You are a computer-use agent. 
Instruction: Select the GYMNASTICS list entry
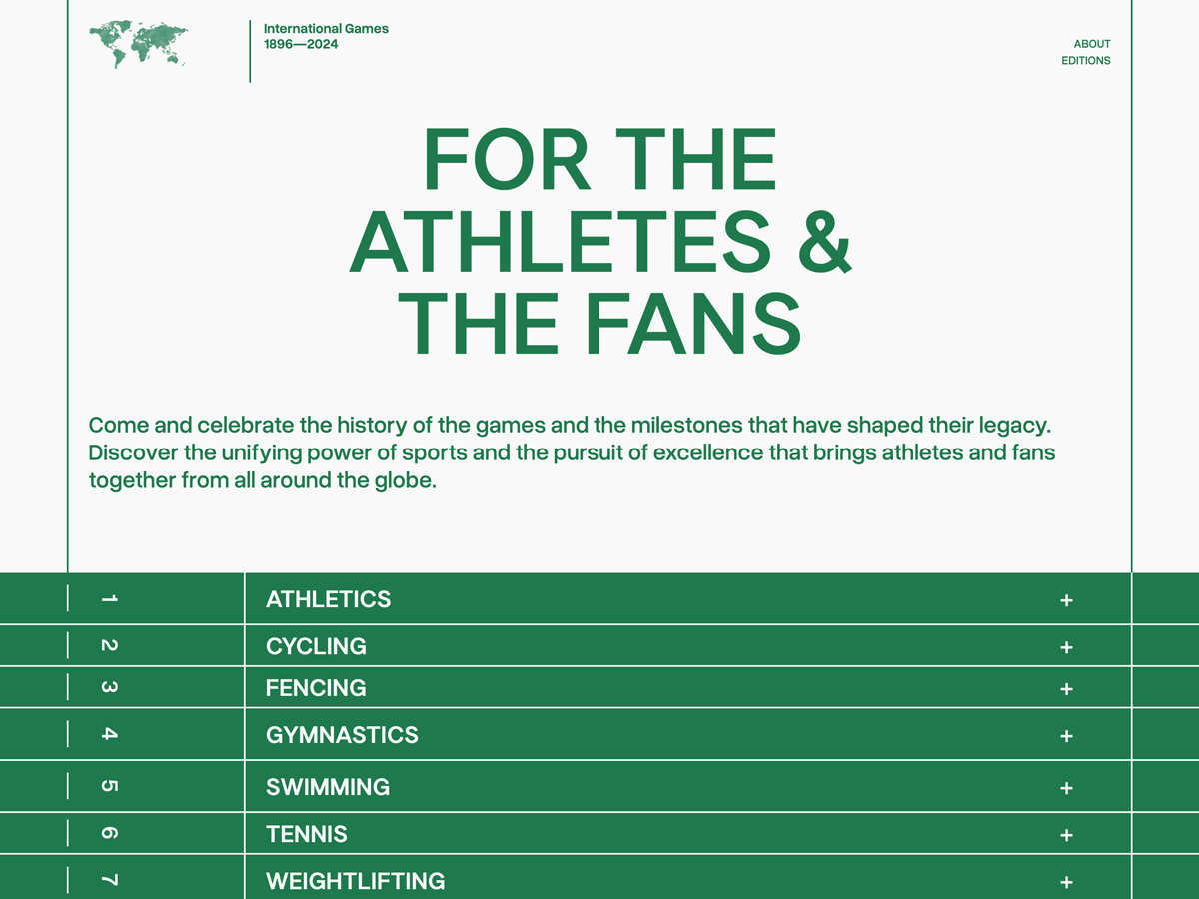(341, 735)
